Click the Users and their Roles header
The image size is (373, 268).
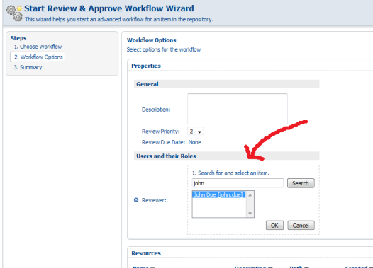point(226,156)
